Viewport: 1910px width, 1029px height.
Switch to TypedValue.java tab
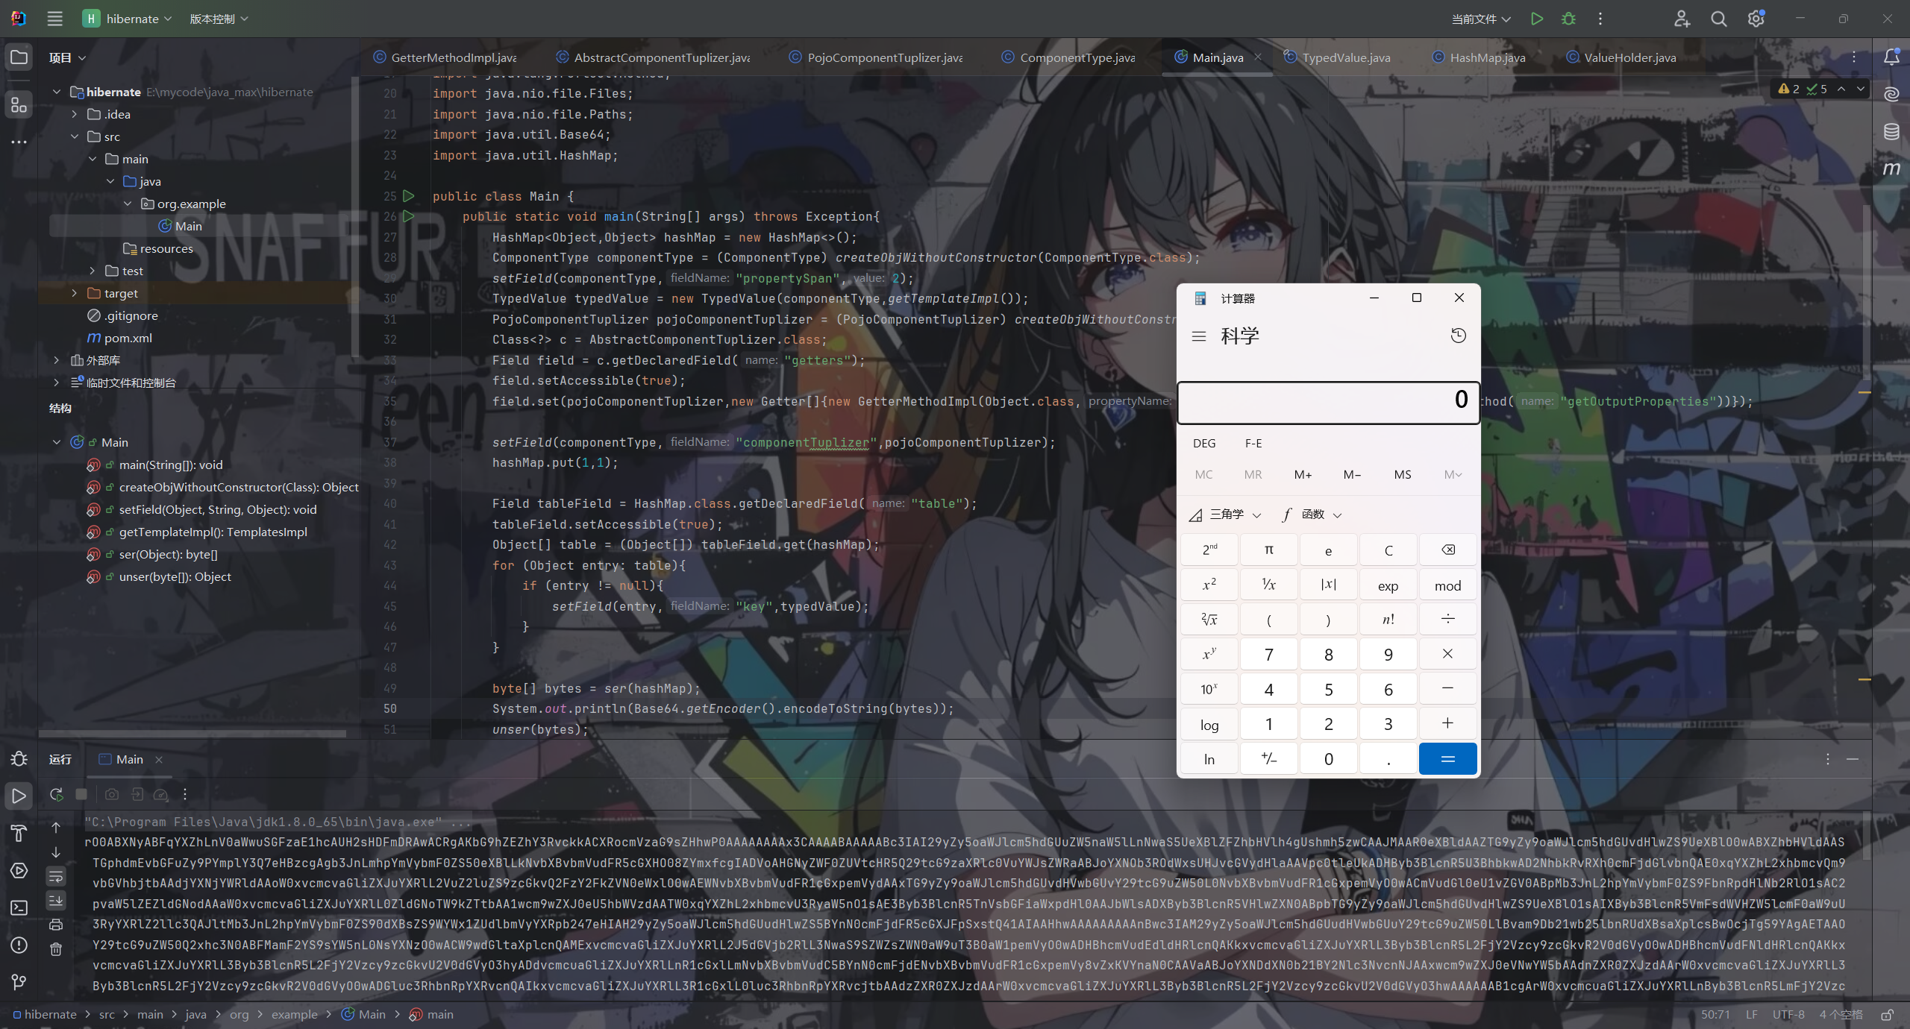click(1338, 57)
